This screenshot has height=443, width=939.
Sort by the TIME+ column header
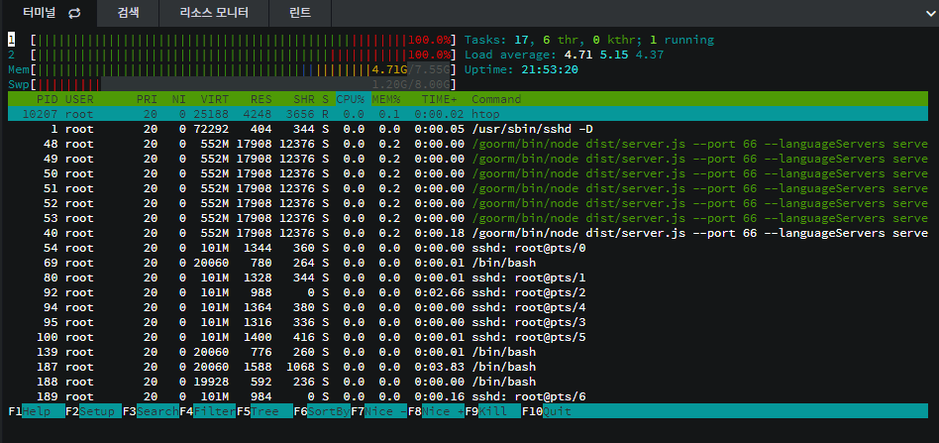[439, 99]
